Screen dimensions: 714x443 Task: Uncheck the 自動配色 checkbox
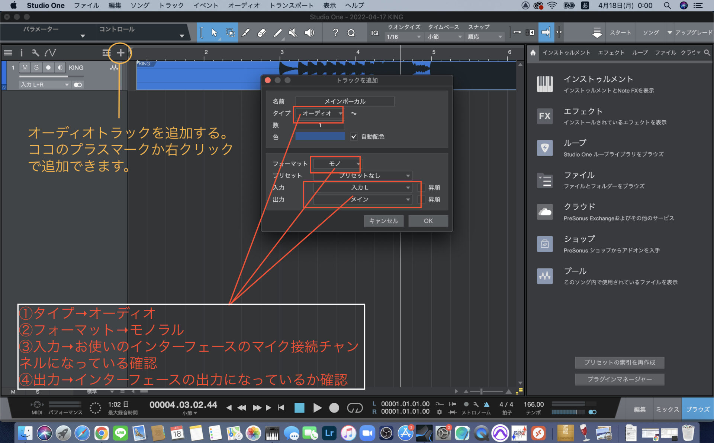coord(354,136)
